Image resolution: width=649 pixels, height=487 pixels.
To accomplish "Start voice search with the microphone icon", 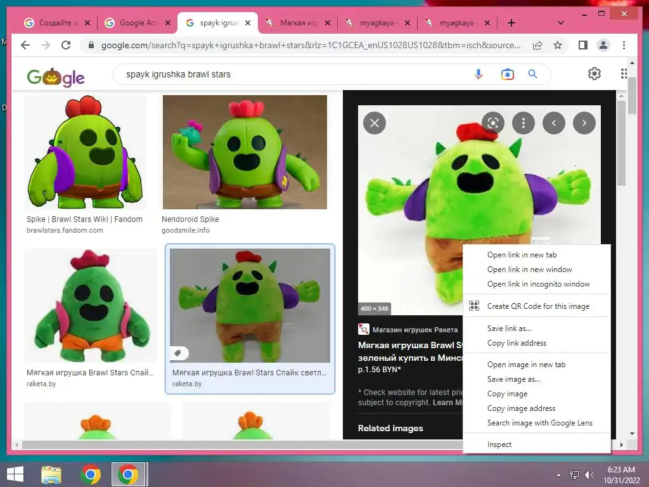I will (479, 74).
